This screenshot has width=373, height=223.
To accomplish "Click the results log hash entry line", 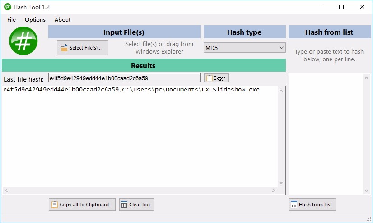I will tap(131, 90).
